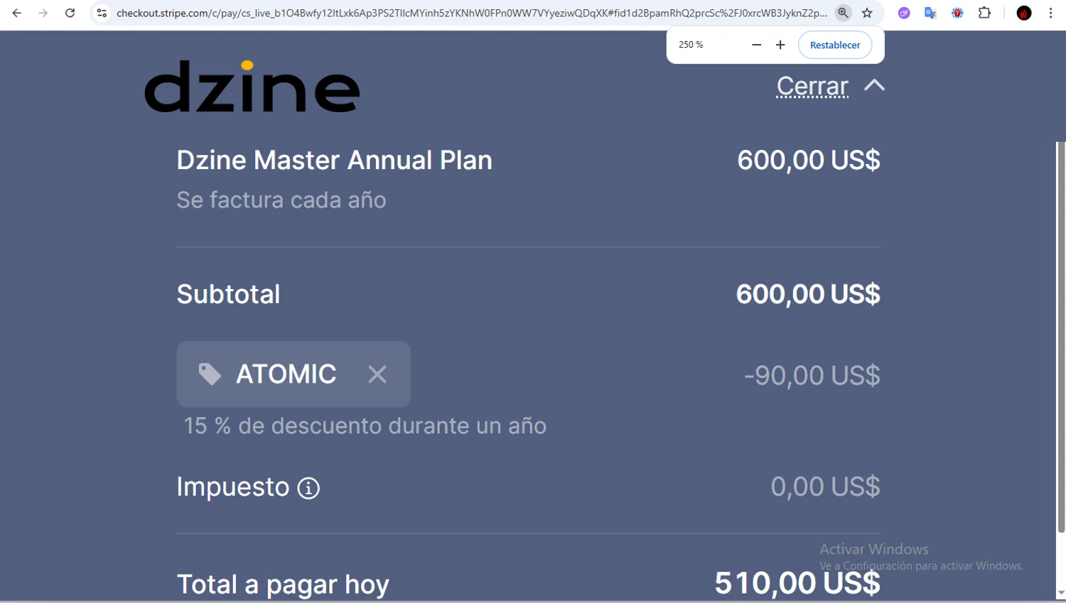Open the zoom magnifier icon in address bar
1066x603 pixels.
pos(843,13)
